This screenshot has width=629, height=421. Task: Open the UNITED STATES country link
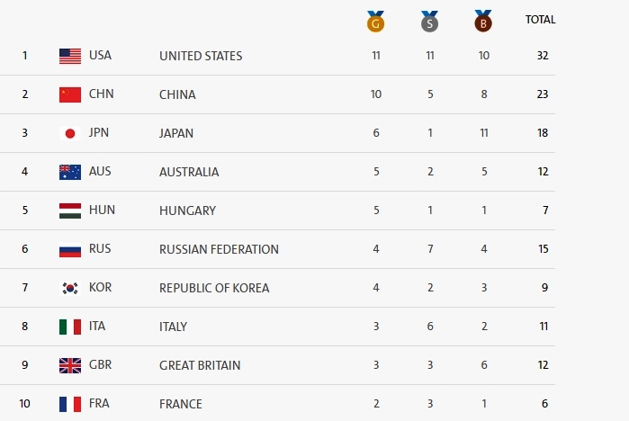pyautogui.click(x=201, y=56)
